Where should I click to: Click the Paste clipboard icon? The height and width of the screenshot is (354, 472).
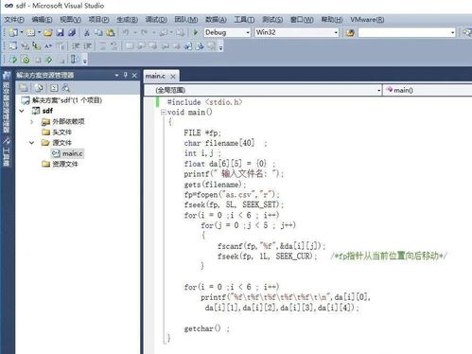pyautogui.click(x=111, y=32)
